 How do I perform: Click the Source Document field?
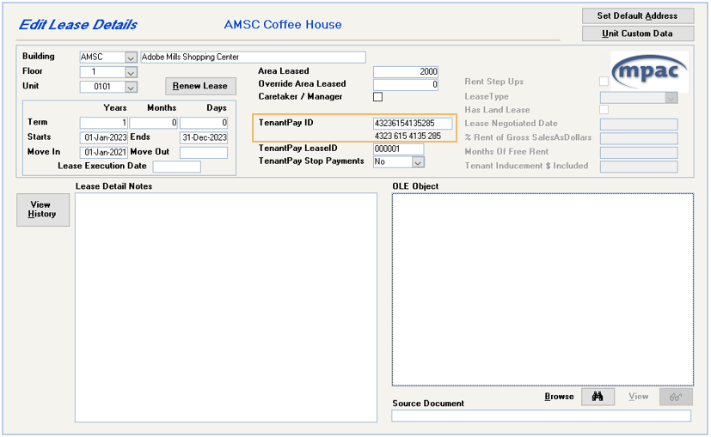coord(542,416)
